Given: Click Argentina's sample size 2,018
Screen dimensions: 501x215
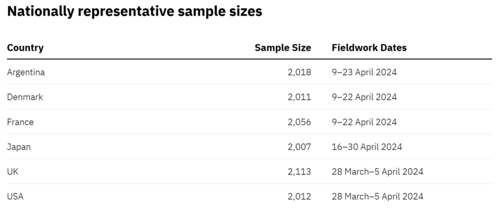Looking at the screenshot, I should point(300,72).
